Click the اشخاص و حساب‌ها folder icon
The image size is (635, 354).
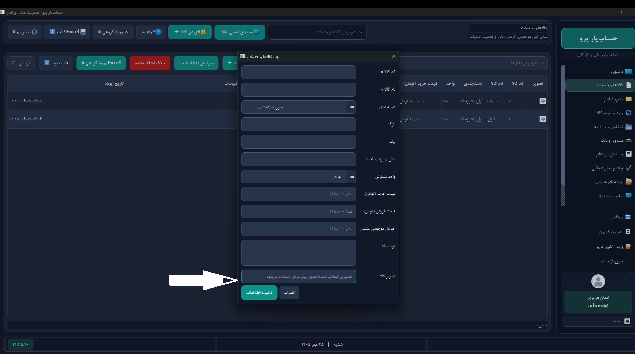click(628, 127)
